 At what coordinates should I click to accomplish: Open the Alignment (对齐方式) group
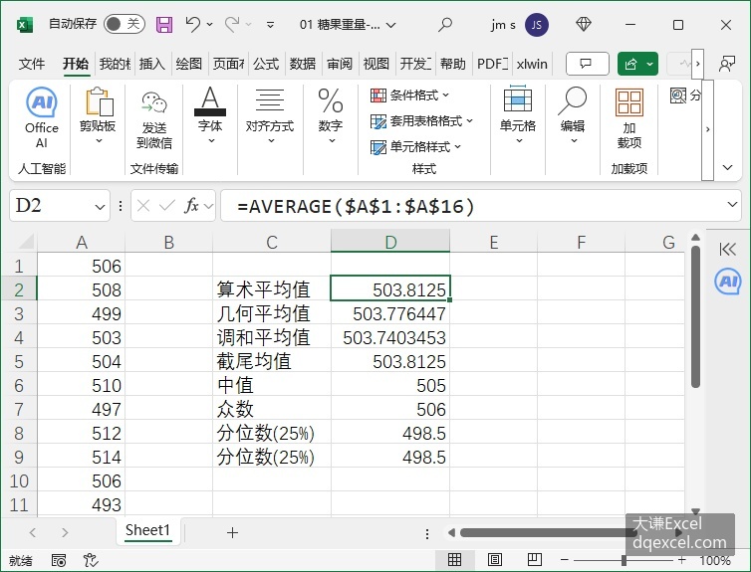coord(270,115)
